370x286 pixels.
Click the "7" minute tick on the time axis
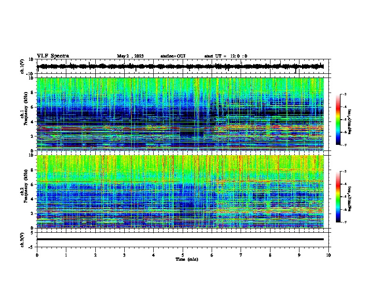pyautogui.click(x=241, y=255)
